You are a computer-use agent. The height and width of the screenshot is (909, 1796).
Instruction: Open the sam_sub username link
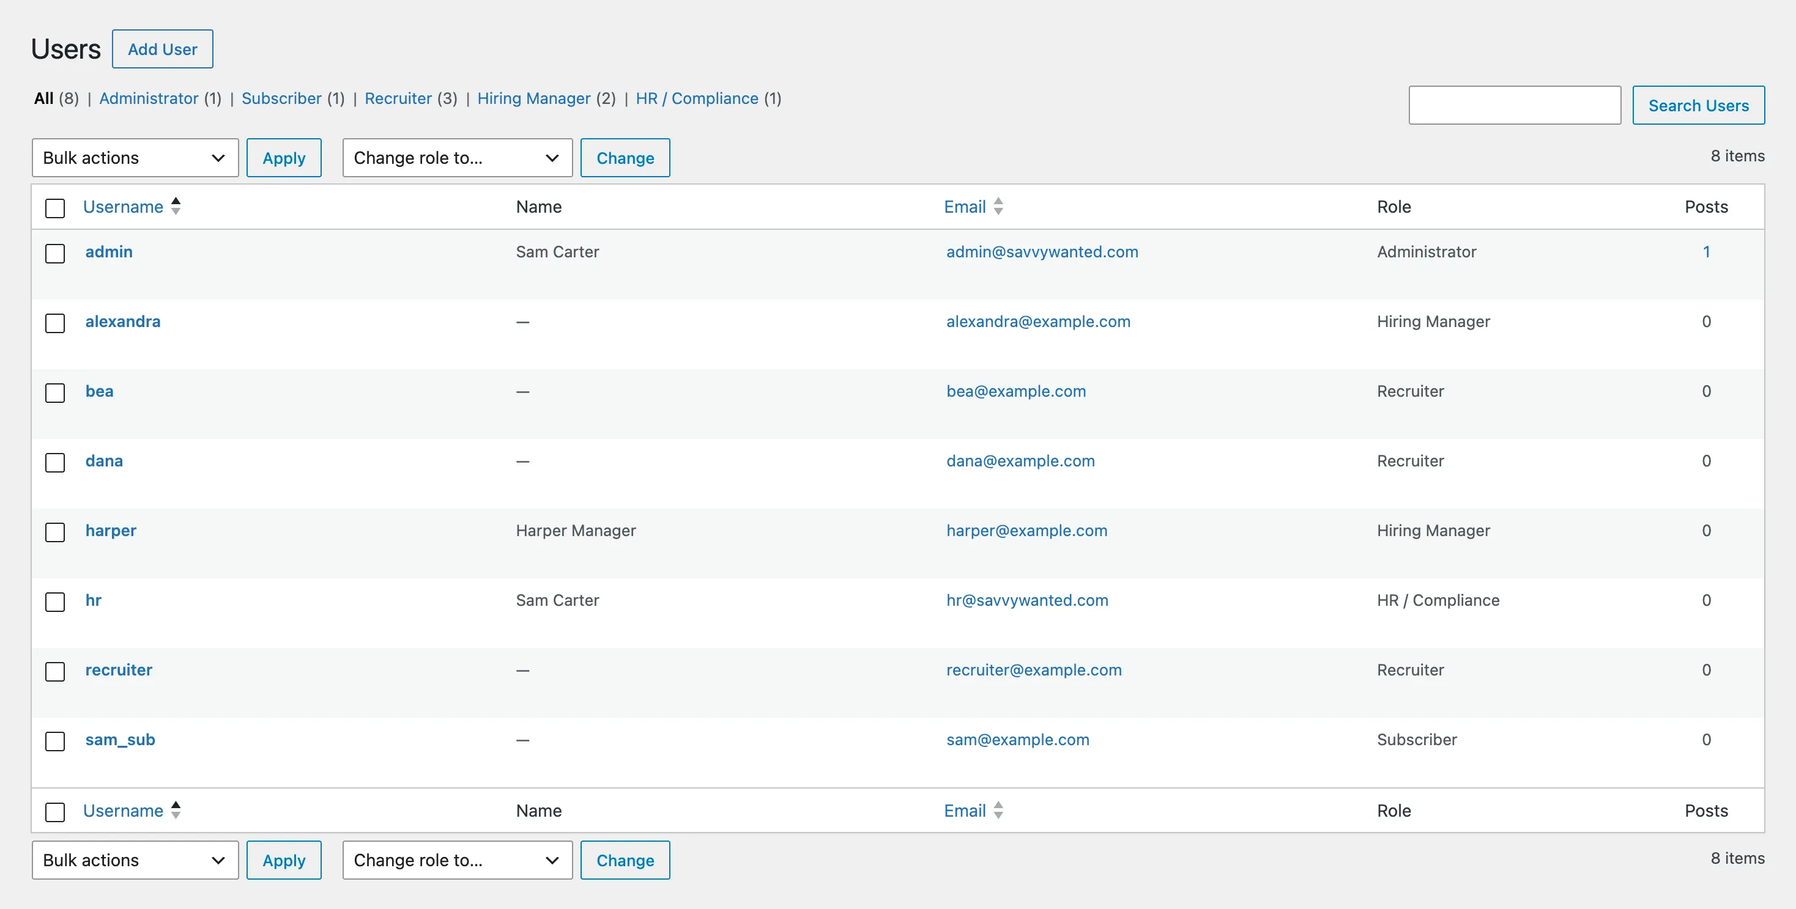[120, 740]
